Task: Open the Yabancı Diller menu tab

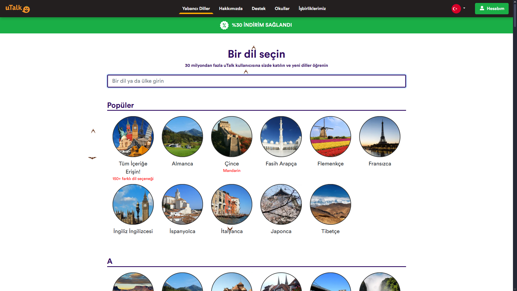Action: pyautogui.click(x=196, y=9)
